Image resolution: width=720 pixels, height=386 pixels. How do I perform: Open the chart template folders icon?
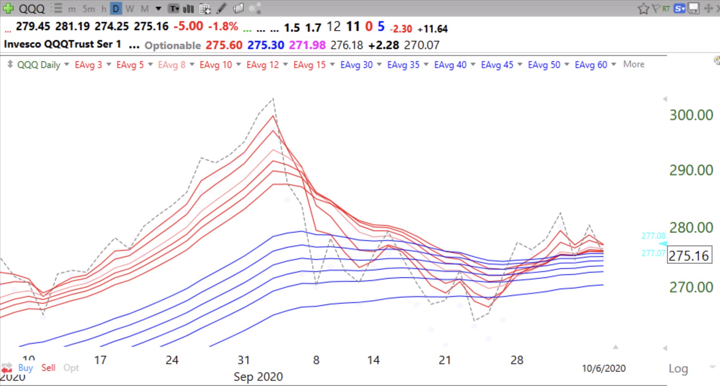238,8
